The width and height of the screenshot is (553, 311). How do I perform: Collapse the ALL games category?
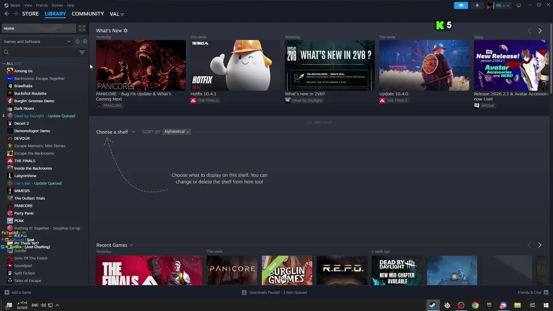point(4,63)
